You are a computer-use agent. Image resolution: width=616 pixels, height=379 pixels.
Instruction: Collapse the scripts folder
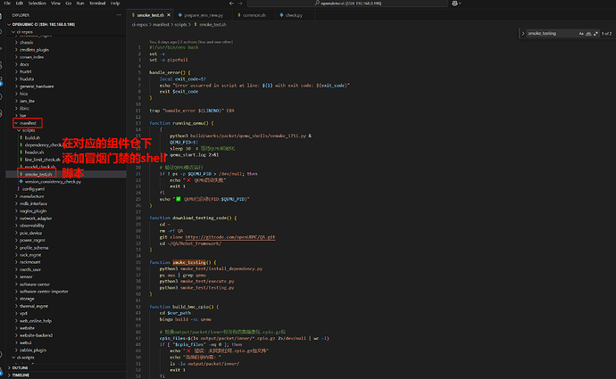pyautogui.click(x=29, y=130)
